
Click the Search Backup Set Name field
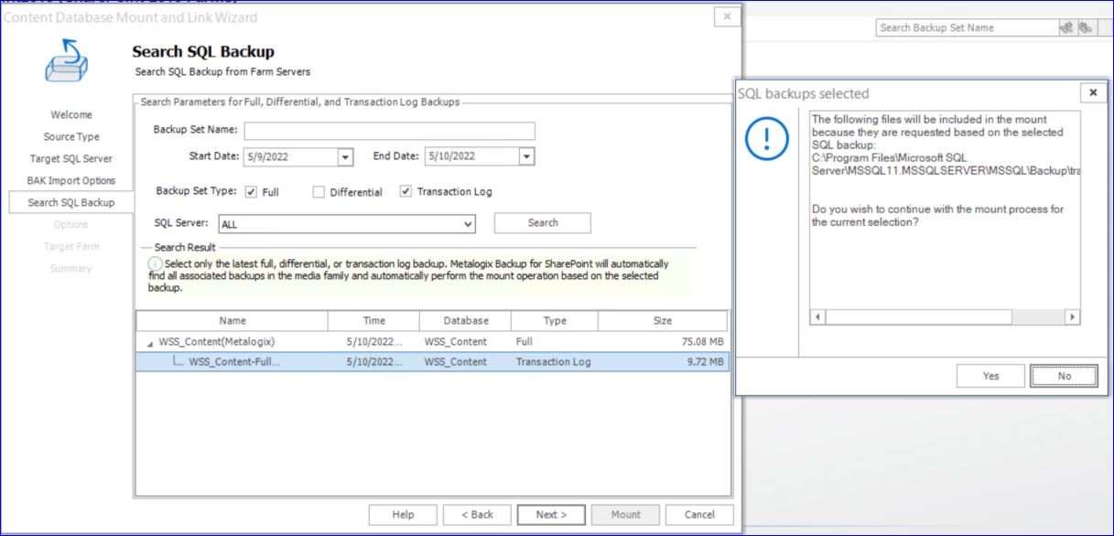(966, 27)
